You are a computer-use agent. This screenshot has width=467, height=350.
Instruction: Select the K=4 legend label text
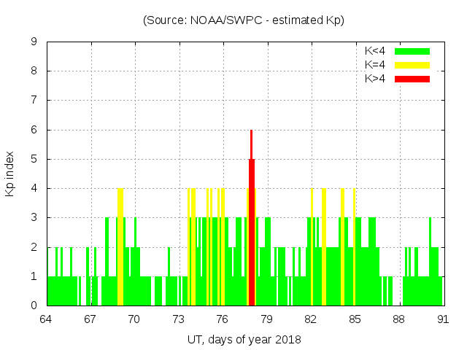tap(375, 65)
